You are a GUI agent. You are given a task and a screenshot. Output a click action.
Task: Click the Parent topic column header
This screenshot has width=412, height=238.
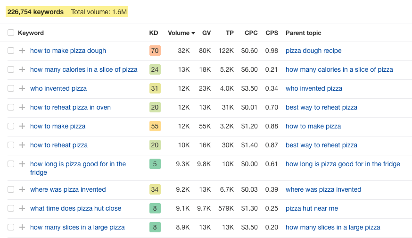click(x=303, y=33)
